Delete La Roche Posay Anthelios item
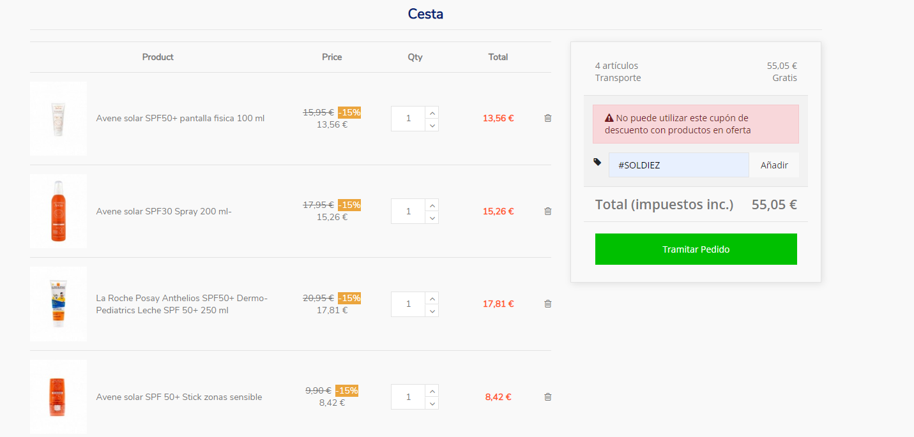 (x=547, y=304)
